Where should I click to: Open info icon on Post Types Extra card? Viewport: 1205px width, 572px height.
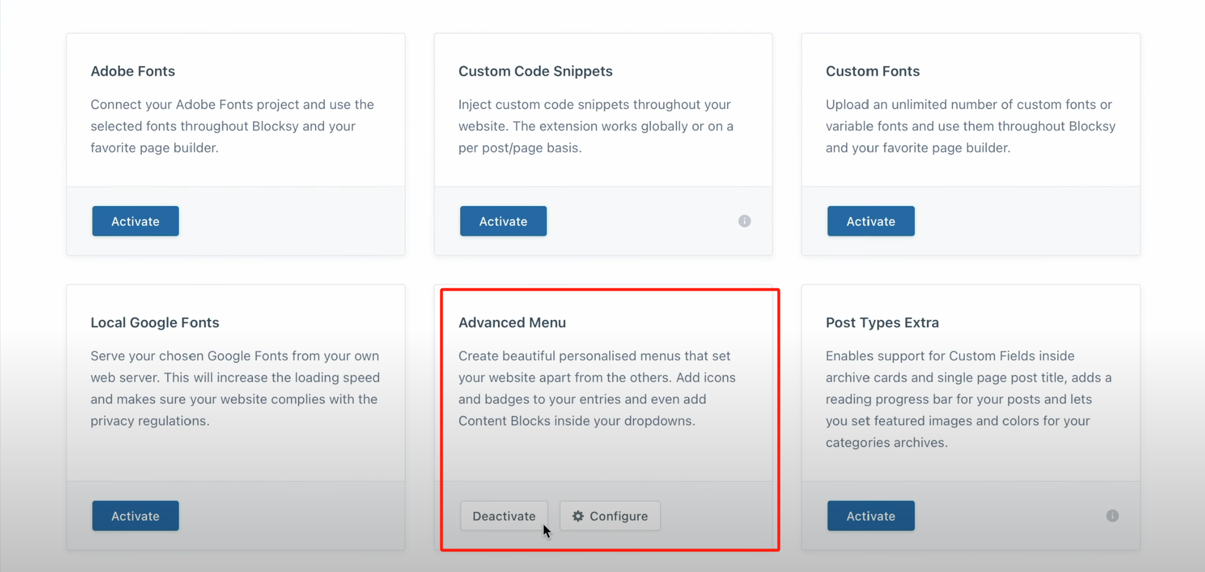[1112, 516]
